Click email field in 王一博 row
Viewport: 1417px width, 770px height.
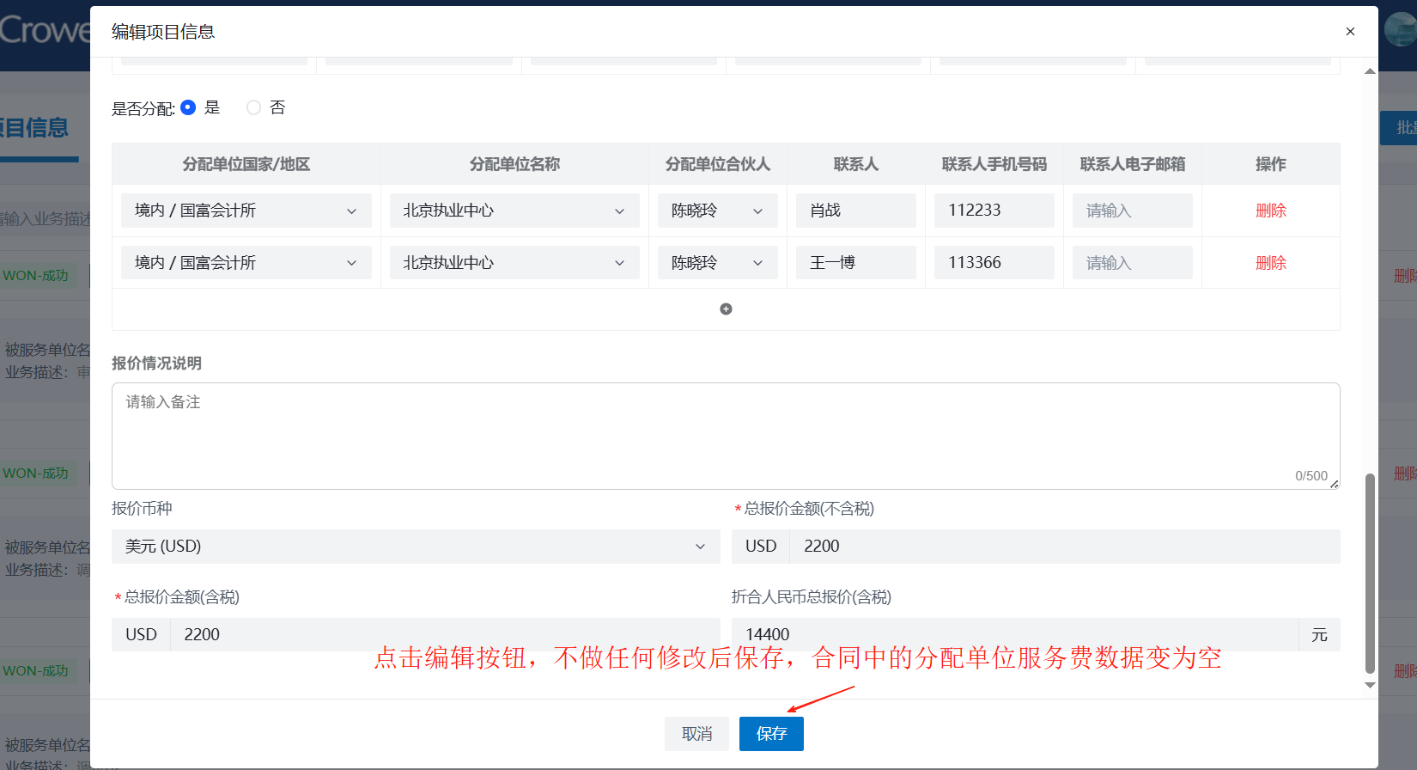click(1133, 263)
